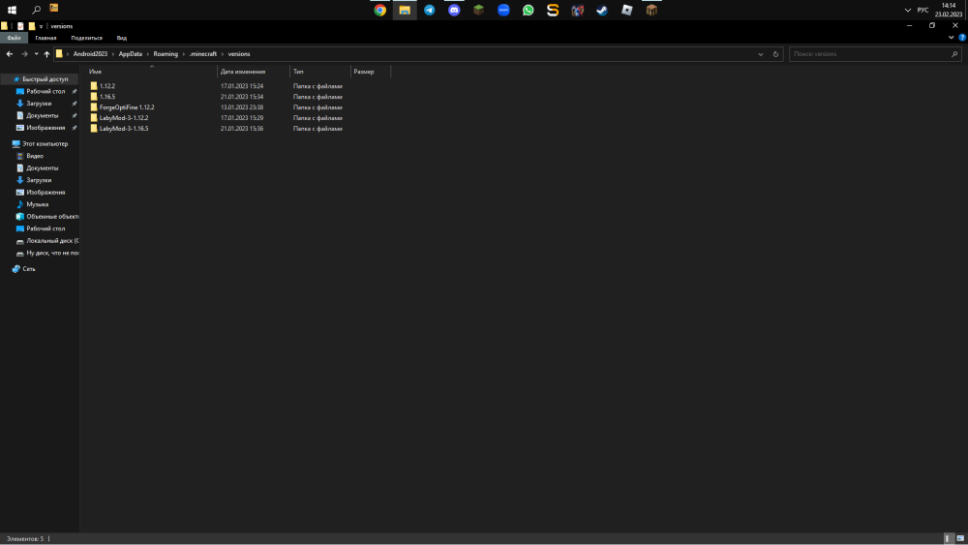
Task: Navigate to Roaming in the breadcrumb
Action: pos(166,54)
